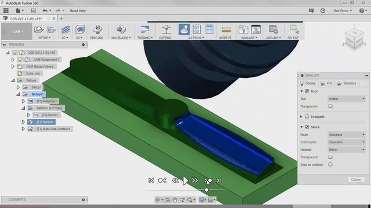Screen dimensions: 371x208
Task: Click the Save icon in top bar
Action: point(34,10)
